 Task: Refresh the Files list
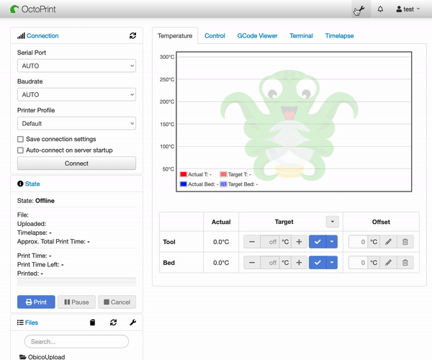pyautogui.click(x=113, y=323)
